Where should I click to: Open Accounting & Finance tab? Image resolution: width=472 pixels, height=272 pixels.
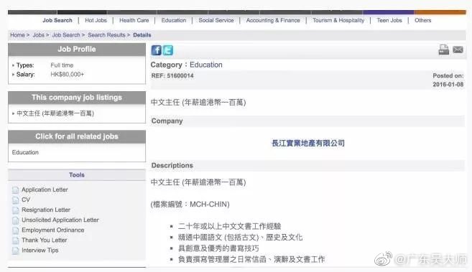(x=273, y=20)
